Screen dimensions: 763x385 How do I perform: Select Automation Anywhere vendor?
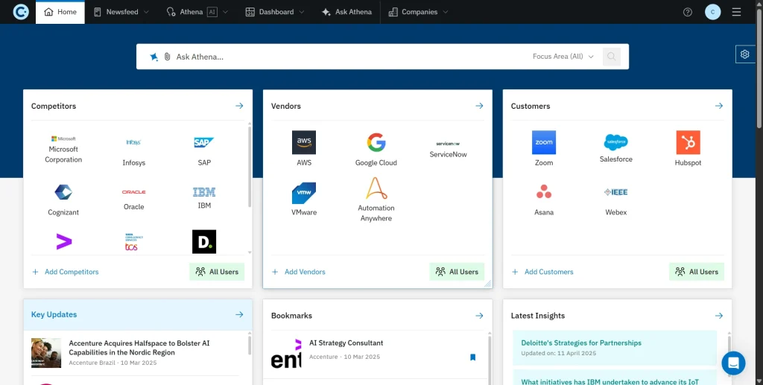[x=376, y=200]
